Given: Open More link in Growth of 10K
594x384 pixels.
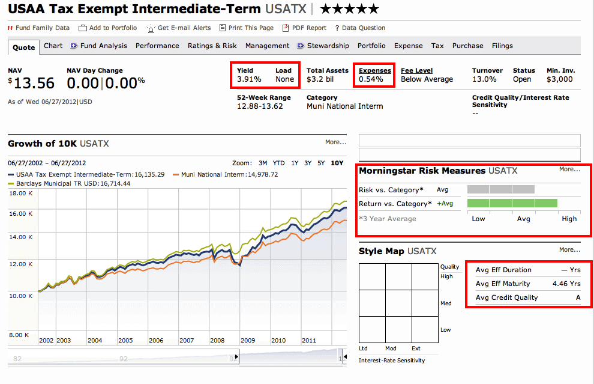Looking at the screenshot, I should [x=335, y=142].
